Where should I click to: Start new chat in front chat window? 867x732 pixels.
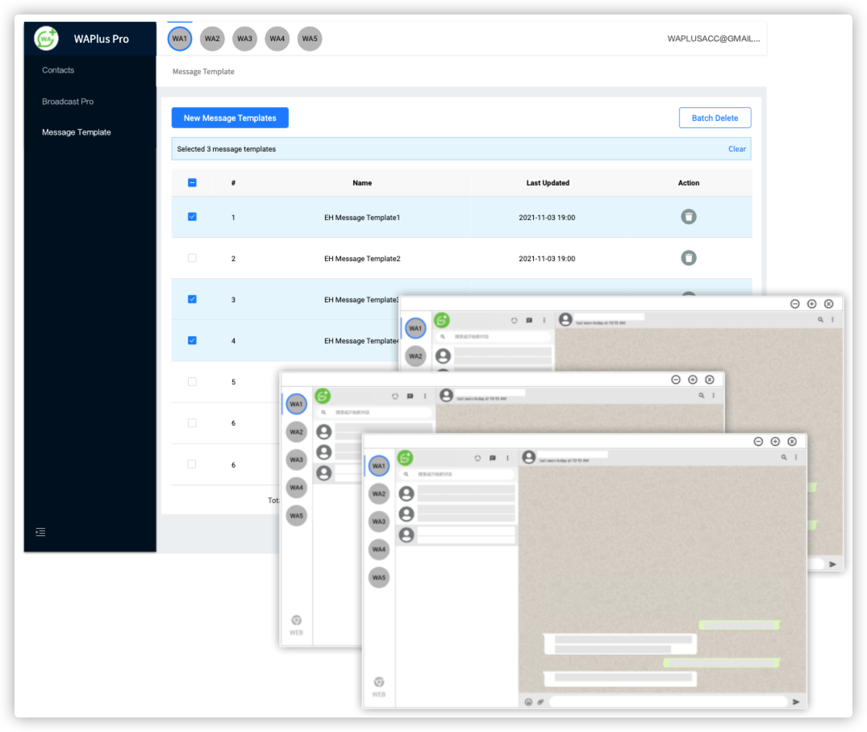[492, 458]
